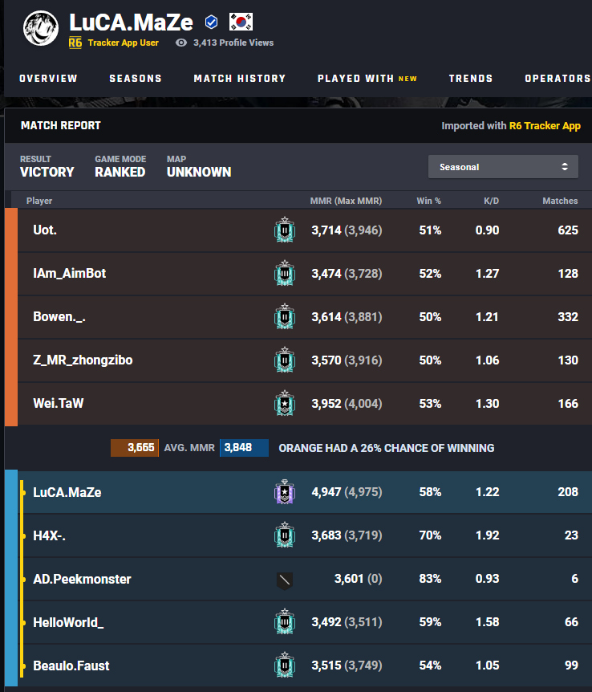Click LuCA.MaZe's MMR value 4,947
The height and width of the screenshot is (692, 592).
(326, 492)
